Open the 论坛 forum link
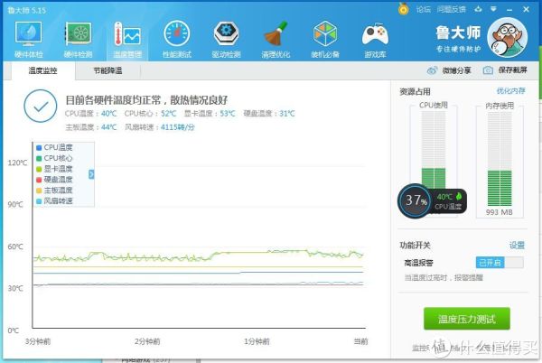The width and height of the screenshot is (542, 363). pos(423,9)
